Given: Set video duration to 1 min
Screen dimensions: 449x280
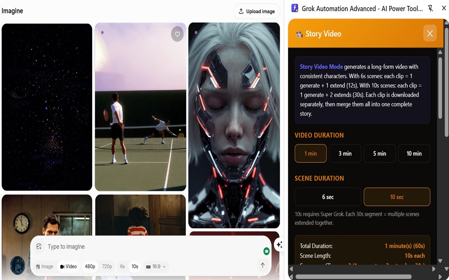Looking at the screenshot, I should [310, 153].
